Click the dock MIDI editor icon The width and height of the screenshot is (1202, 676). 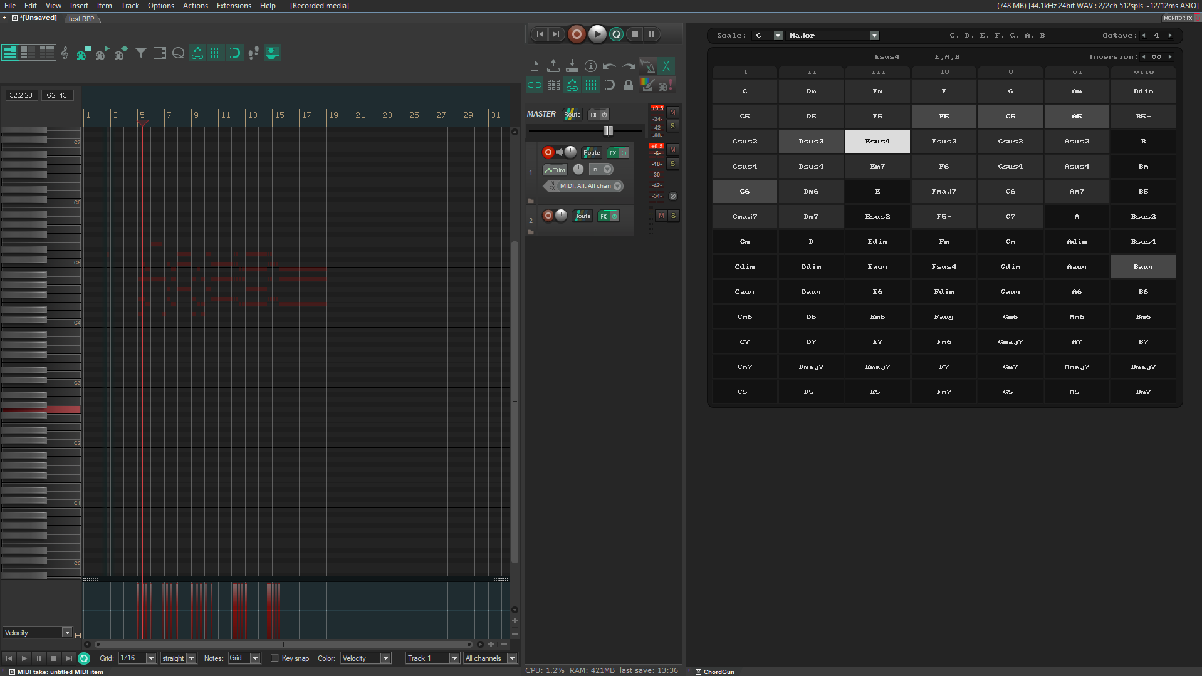pyautogui.click(x=273, y=53)
